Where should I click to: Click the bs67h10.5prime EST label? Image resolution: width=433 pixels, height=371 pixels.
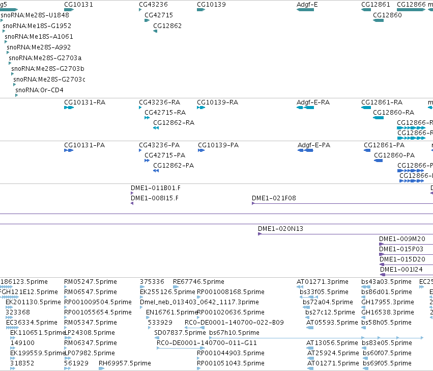tap(234, 333)
